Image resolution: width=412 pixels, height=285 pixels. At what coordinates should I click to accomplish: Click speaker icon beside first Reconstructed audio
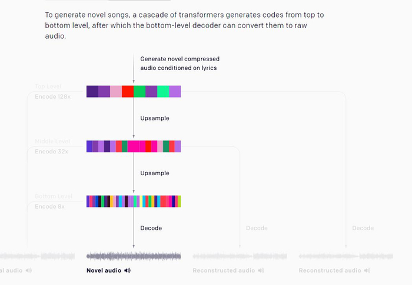pos(261,270)
